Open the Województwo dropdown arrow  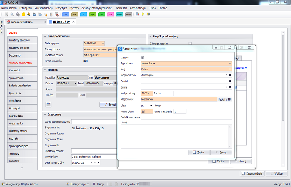tap(227, 75)
